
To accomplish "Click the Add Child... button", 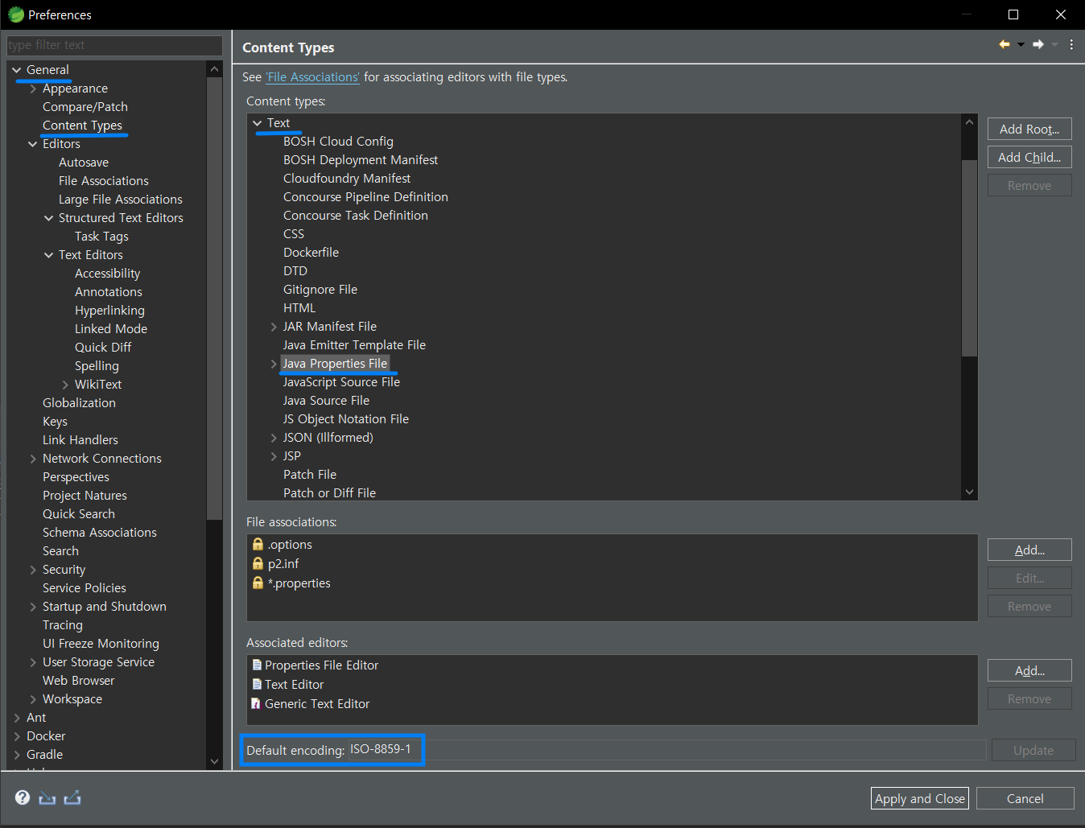I will 1029,157.
